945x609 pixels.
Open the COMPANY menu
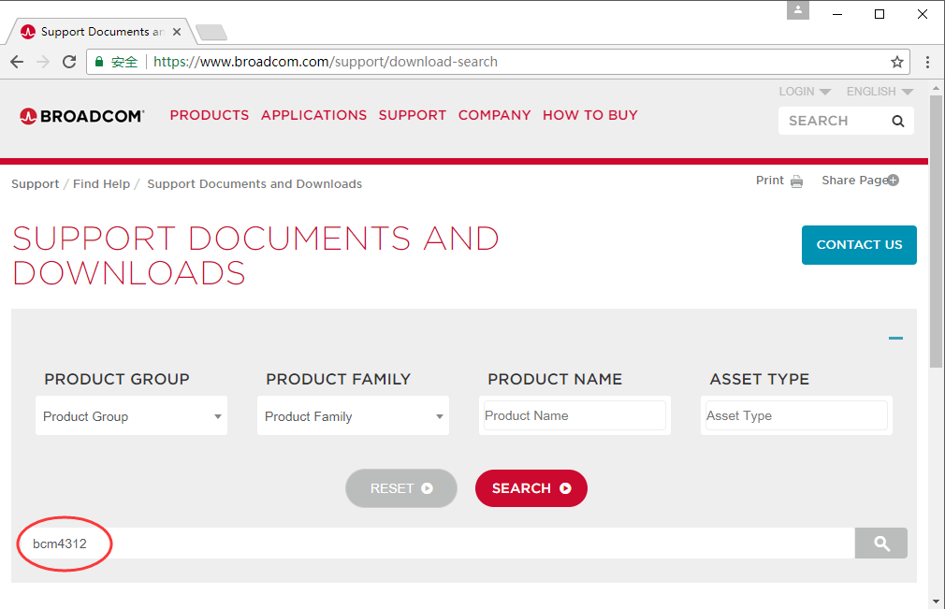click(494, 115)
